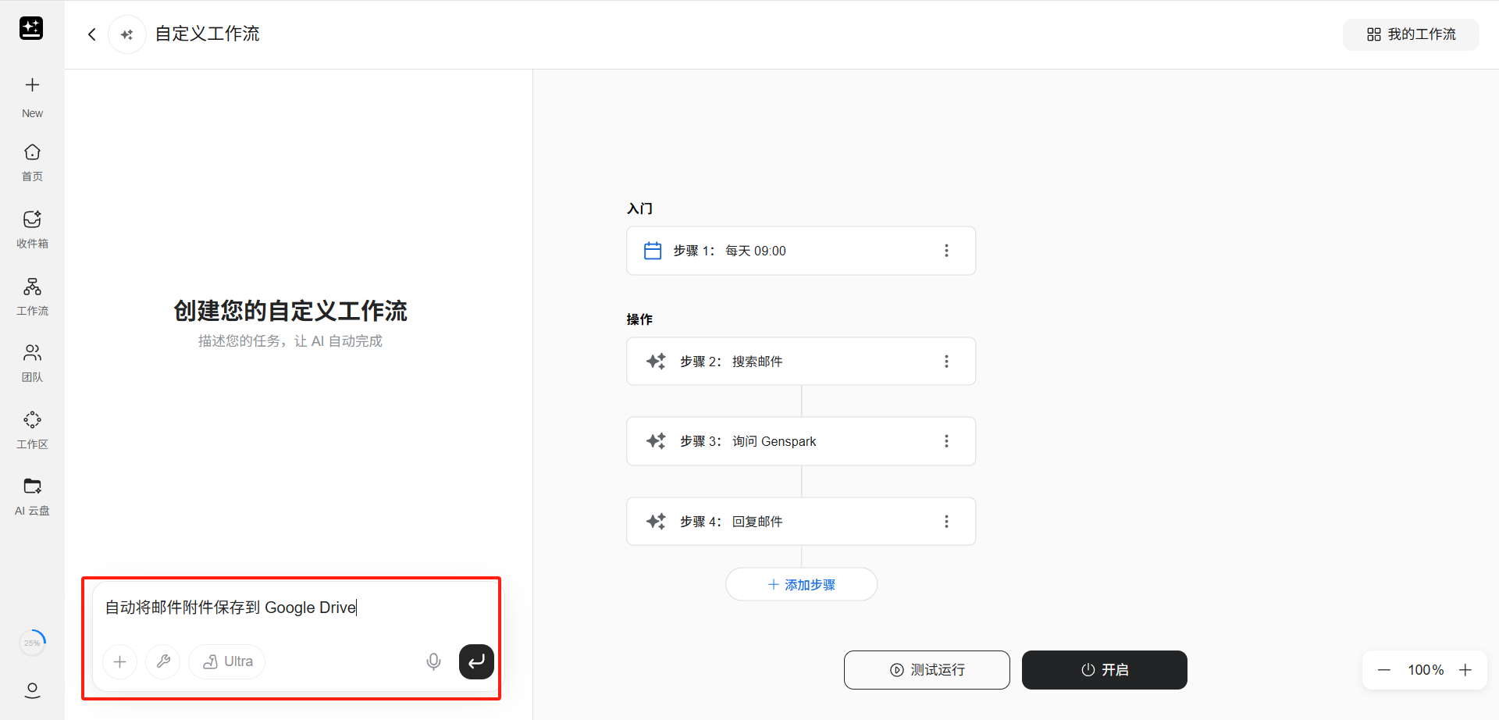Toggle the workflow on with 开启 button
The height and width of the screenshot is (720, 1499).
1104,670
